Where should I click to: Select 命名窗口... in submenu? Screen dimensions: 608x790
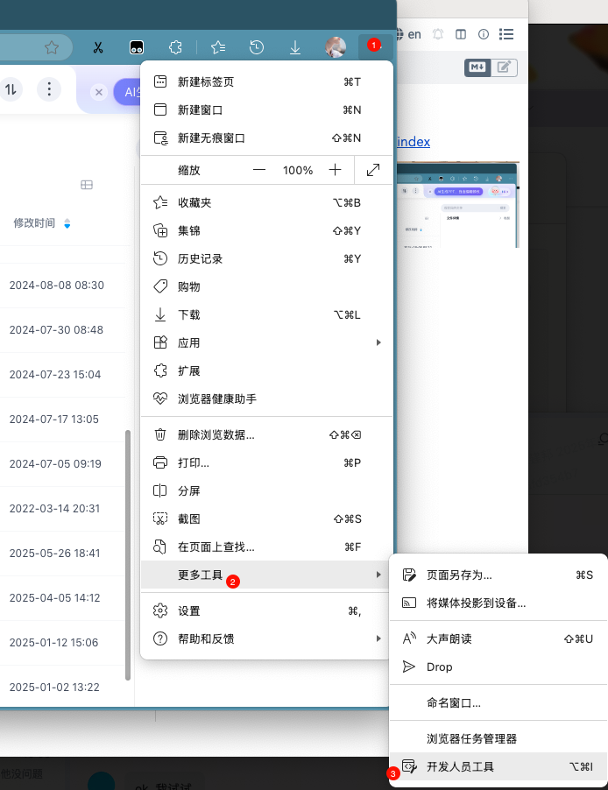(498, 702)
